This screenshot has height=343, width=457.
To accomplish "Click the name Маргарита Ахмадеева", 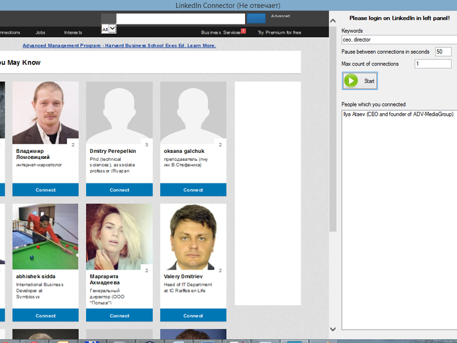I will click(x=105, y=279).
